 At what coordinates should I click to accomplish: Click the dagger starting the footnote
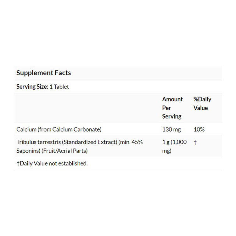[x=18, y=164]
